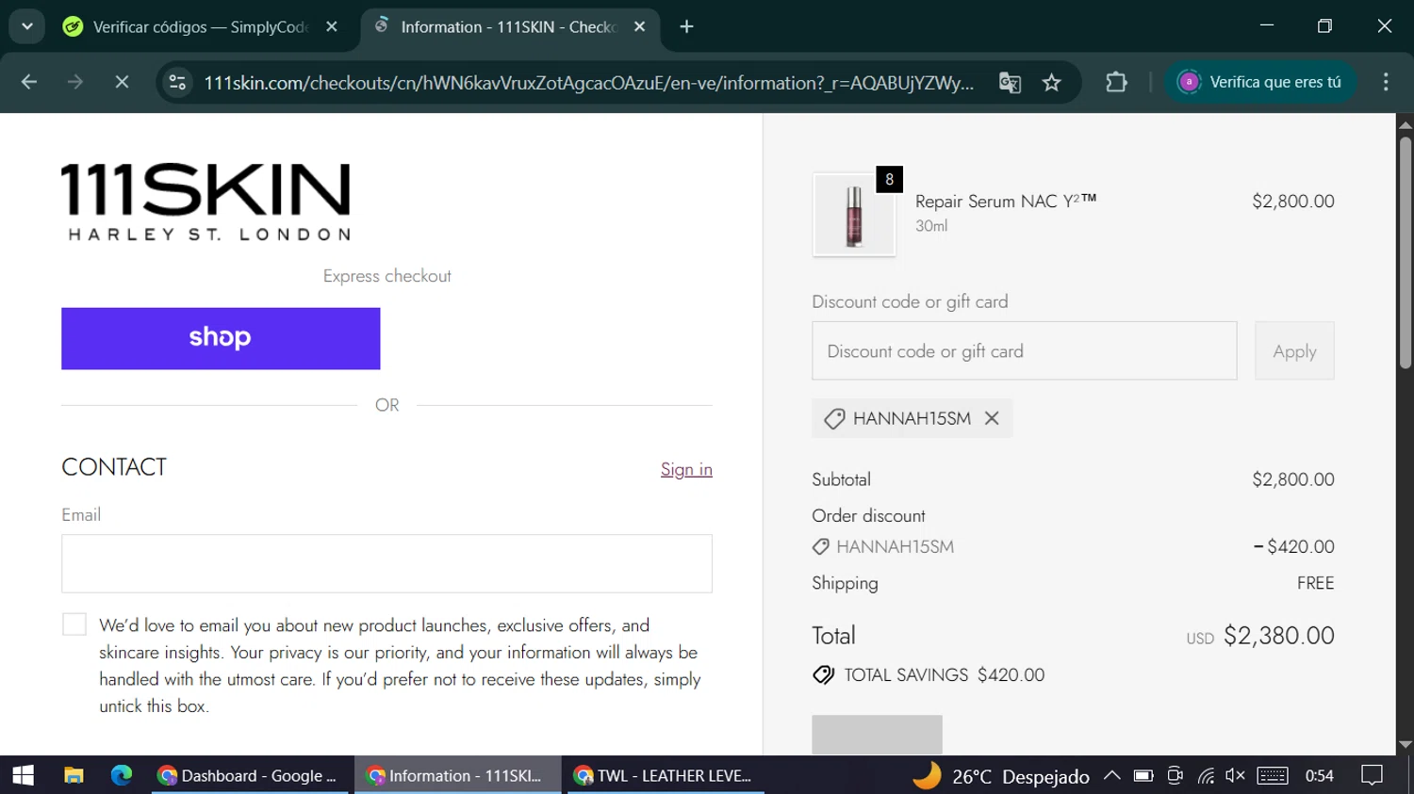The height and width of the screenshot is (794, 1414).
Task: Pay with the Shop express checkout button
Action: pyautogui.click(x=221, y=338)
